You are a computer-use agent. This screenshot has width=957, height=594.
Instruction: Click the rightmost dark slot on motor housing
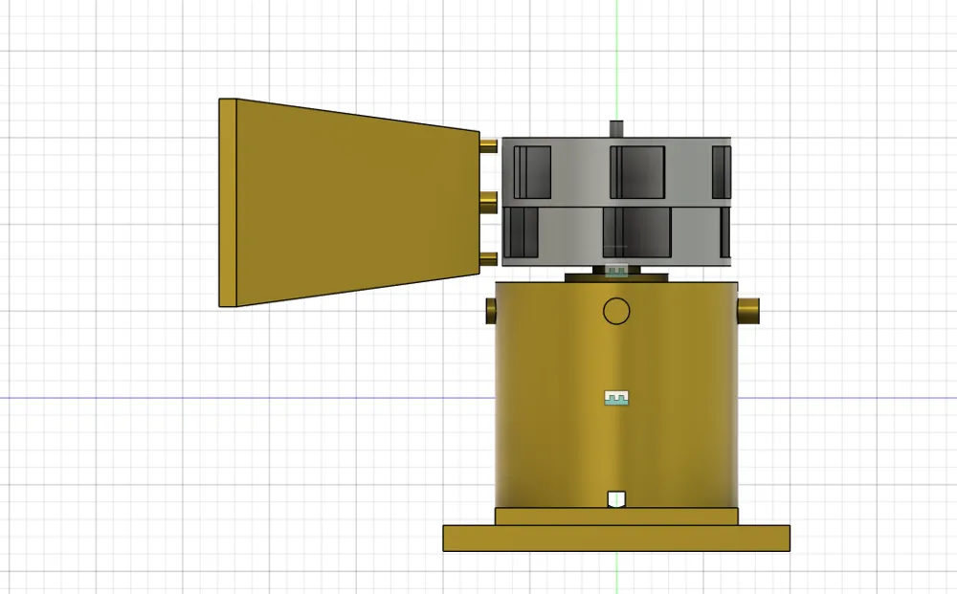point(721,174)
